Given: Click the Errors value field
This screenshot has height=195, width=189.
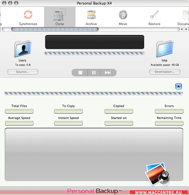Looking at the screenshot, I should [169, 111].
